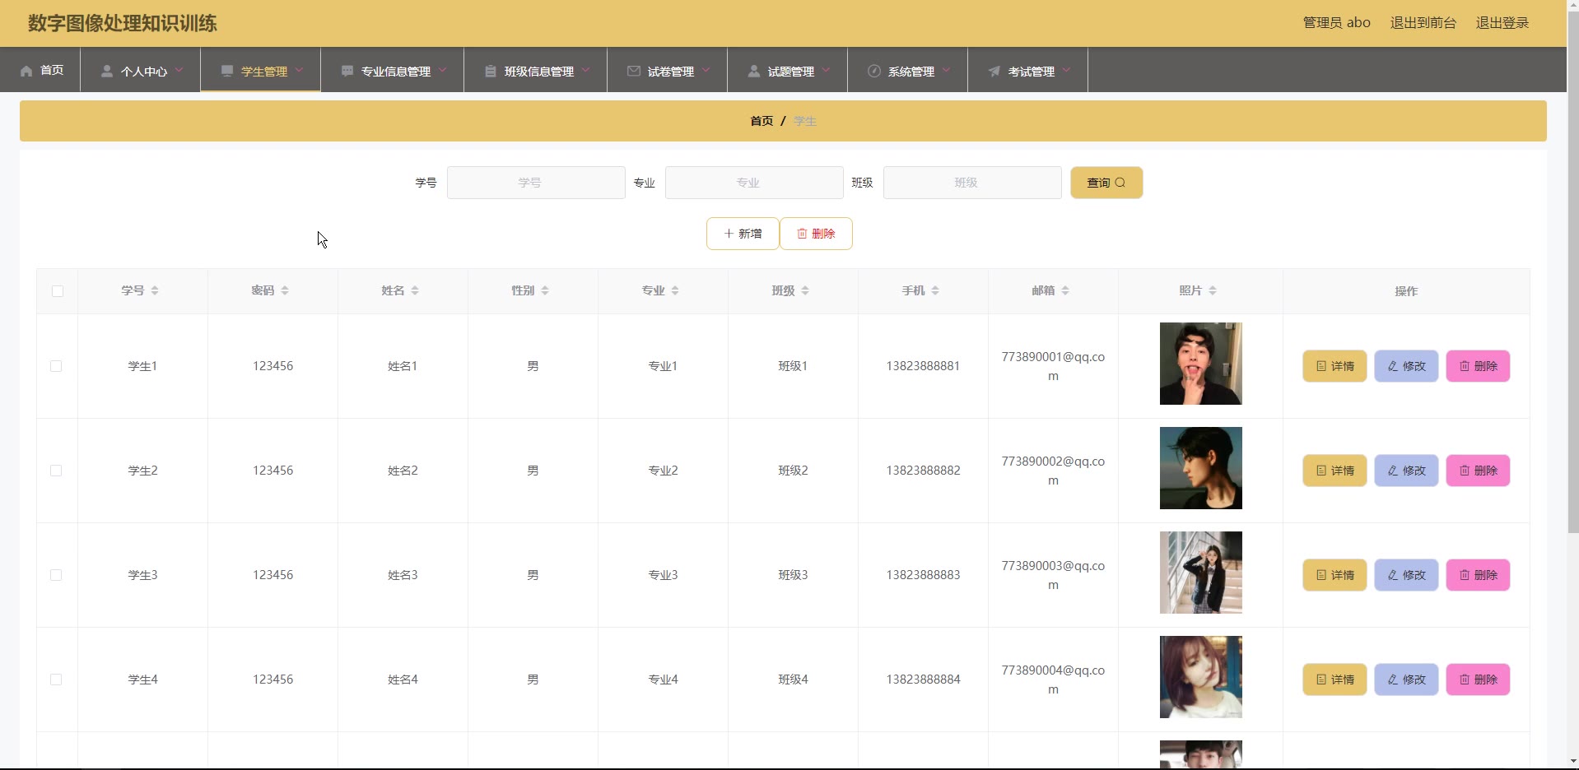Focus the 专业 search input
1579x770 pixels.
(754, 183)
